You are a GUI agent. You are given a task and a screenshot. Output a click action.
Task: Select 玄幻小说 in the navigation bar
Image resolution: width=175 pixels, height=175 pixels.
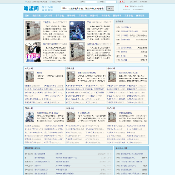[x=48, y=16]
